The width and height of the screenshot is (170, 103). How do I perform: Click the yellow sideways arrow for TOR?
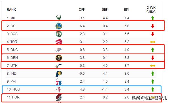(x=153, y=42)
